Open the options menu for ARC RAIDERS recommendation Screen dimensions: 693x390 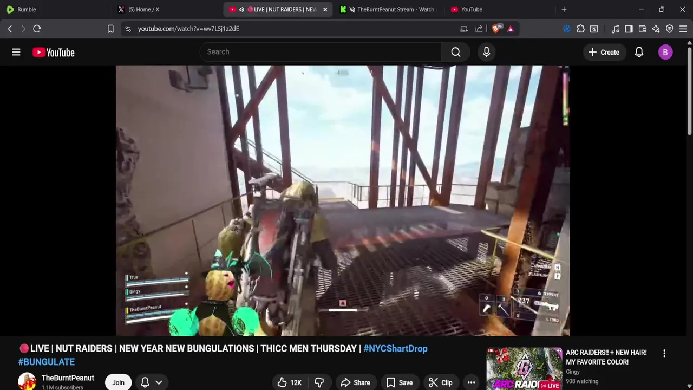664,353
